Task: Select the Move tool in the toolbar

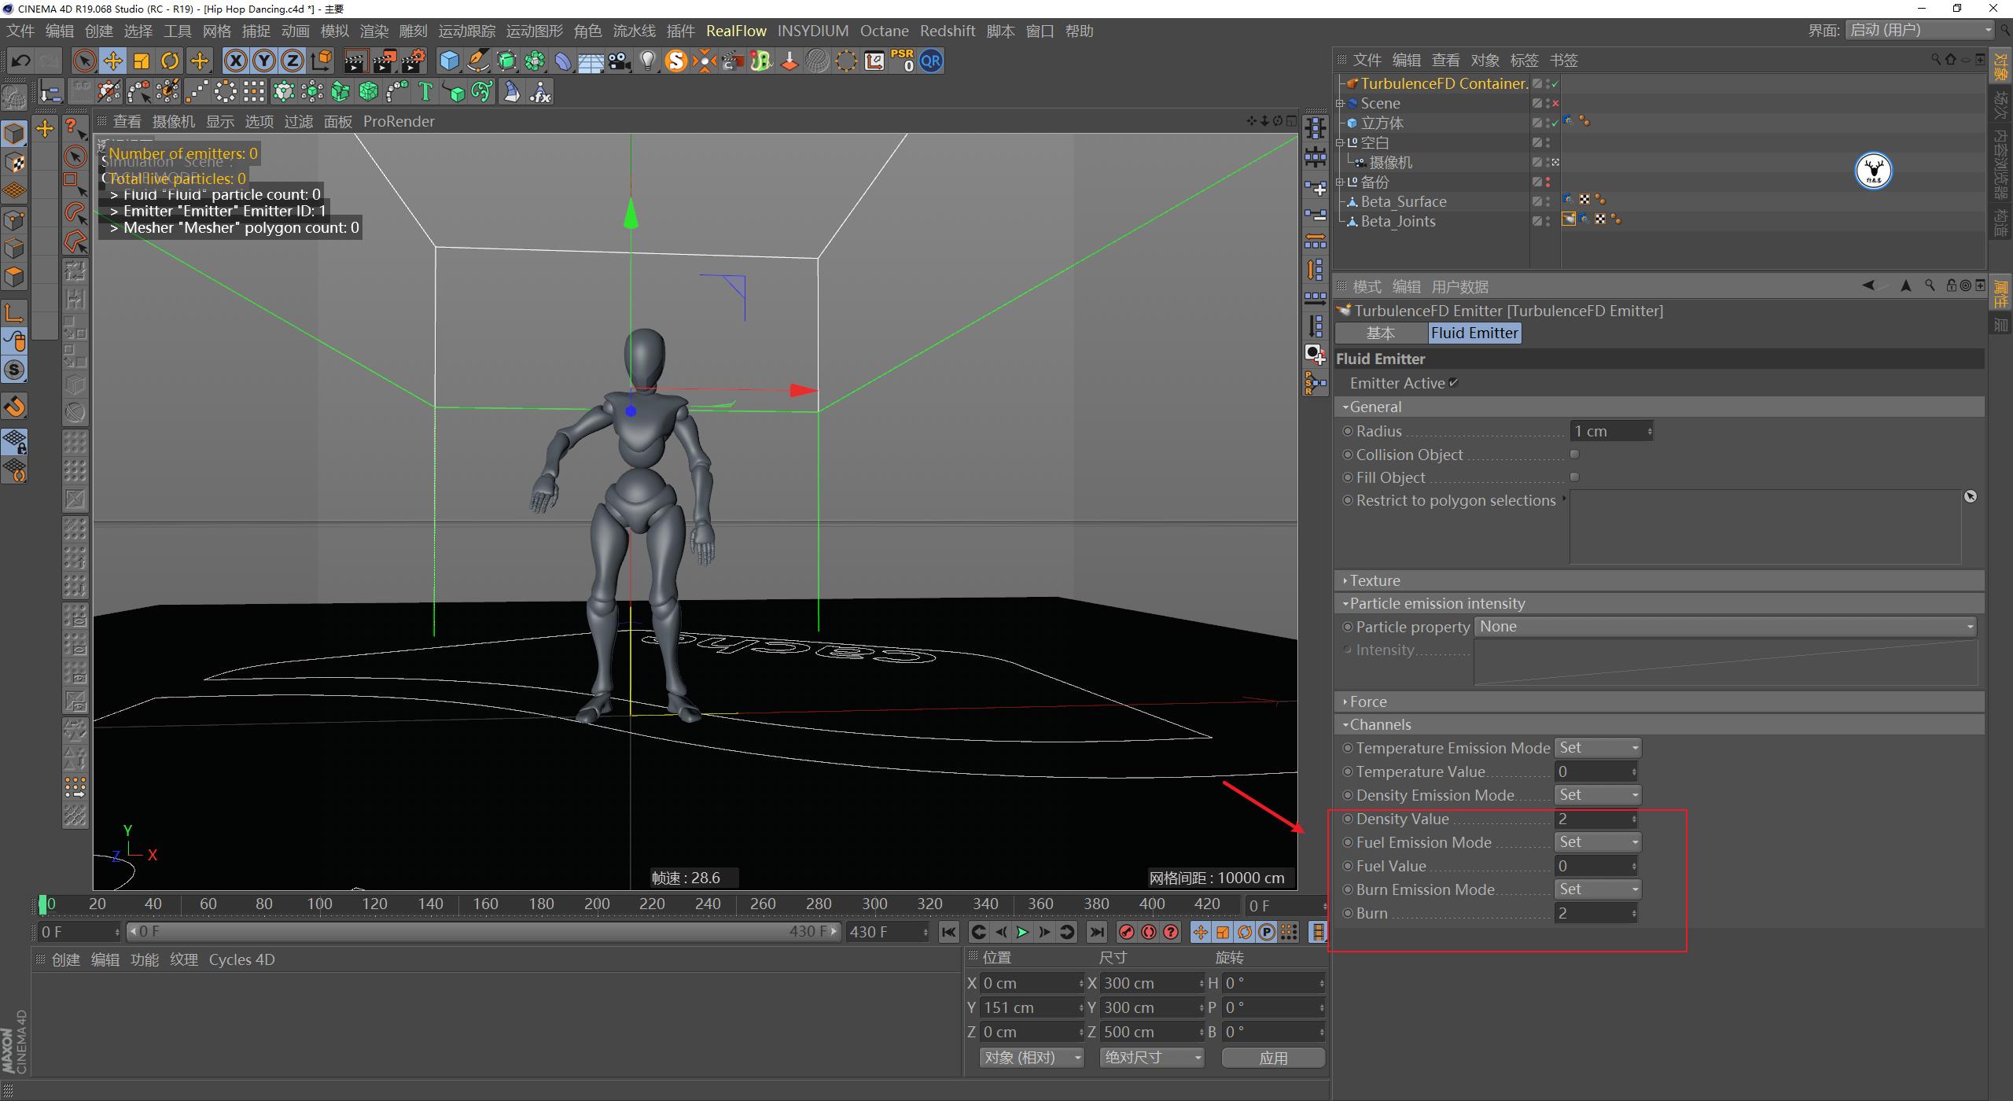Action: tap(112, 61)
